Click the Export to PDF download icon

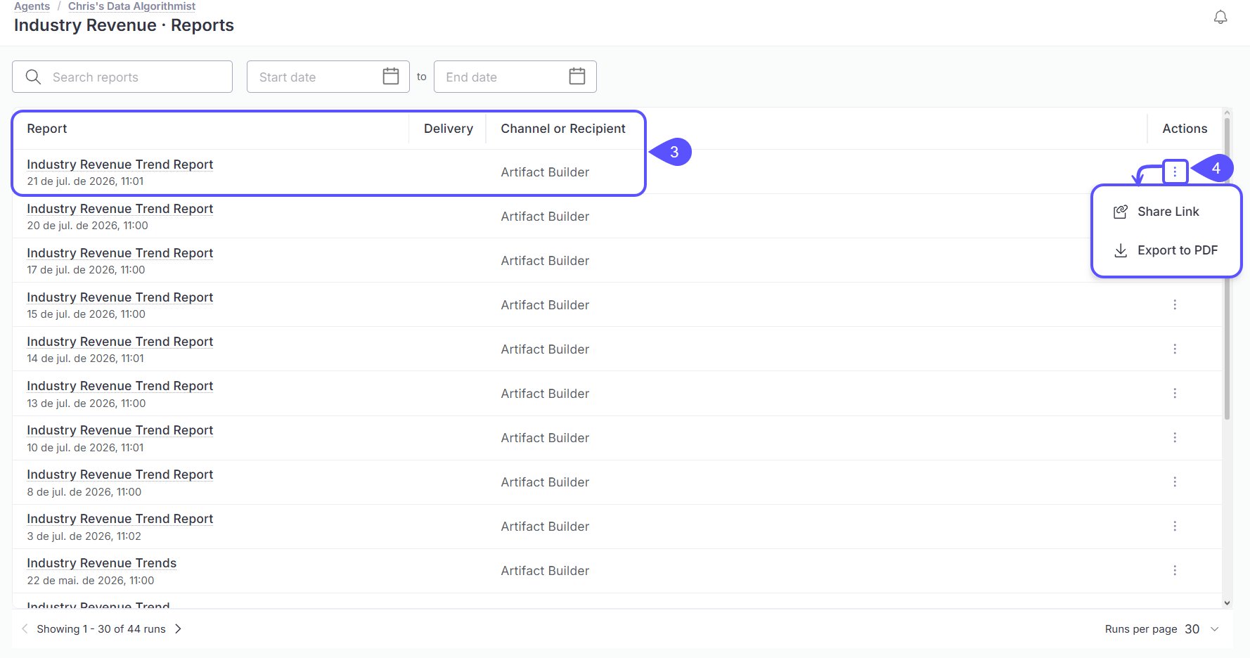pos(1121,250)
